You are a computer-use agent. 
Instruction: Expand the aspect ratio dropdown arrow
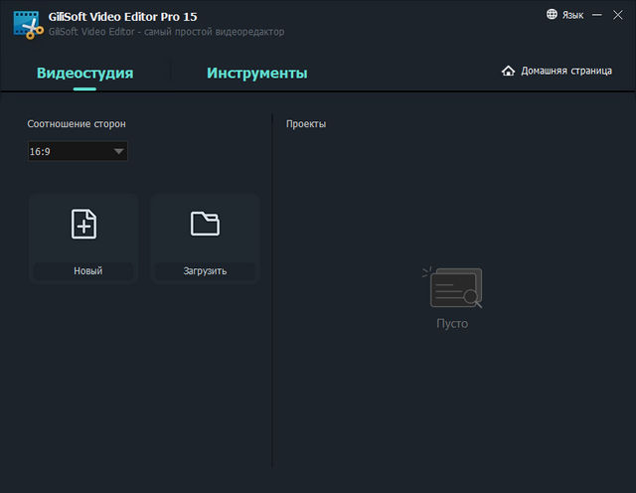[x=118, y=151]
